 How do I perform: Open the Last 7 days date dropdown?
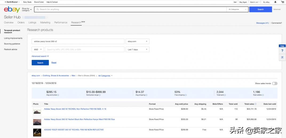(137, 49)
